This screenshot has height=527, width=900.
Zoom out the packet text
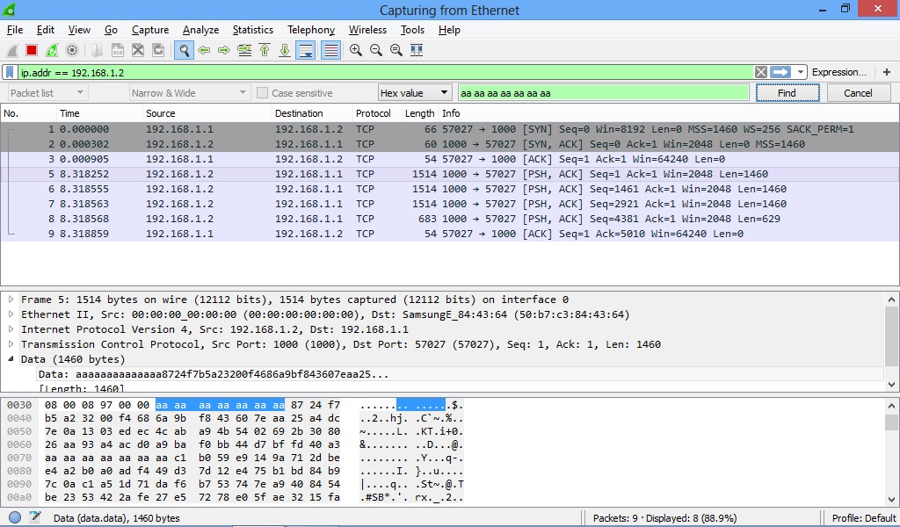click(x=376, y=50)
